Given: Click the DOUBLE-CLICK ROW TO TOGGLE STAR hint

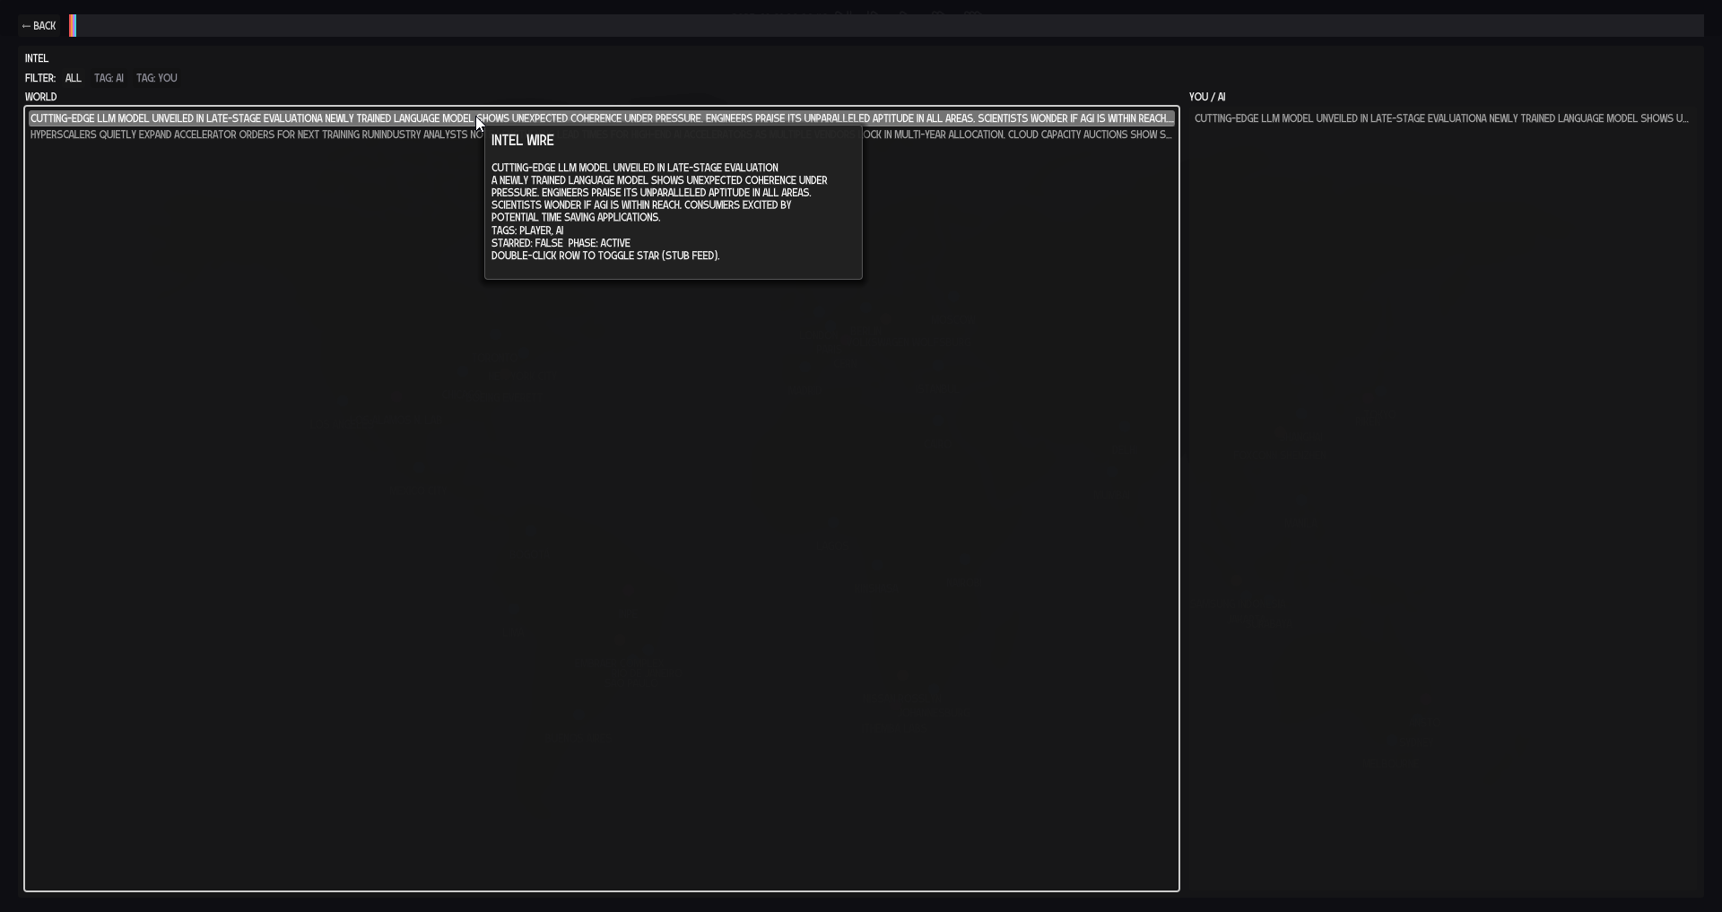Looking at the screenshot, I should pos(605,256).
